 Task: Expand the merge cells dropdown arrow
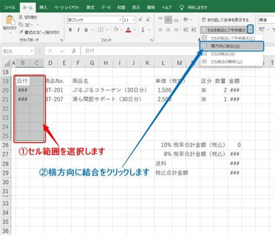click(x=251, y=29)
